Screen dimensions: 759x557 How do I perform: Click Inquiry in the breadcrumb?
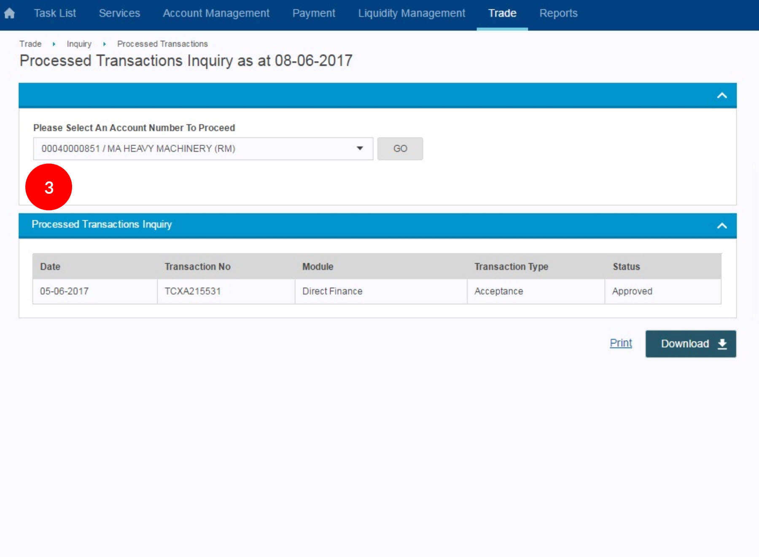(x=79, y=44)
